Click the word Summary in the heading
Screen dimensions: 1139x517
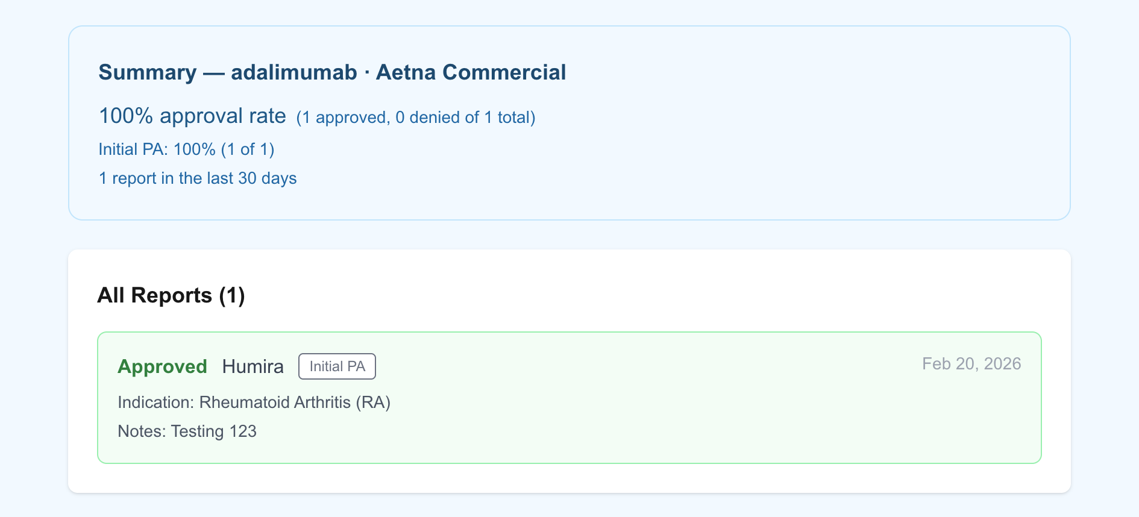[x=148, y=72]
